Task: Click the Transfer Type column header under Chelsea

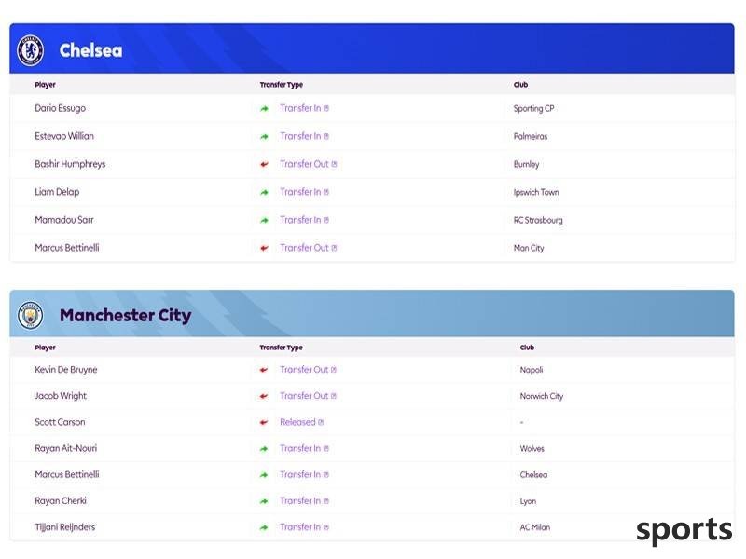Action: pos(282,85)
